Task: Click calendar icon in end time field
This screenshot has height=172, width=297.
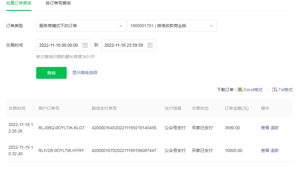Action: coord(150,45)
